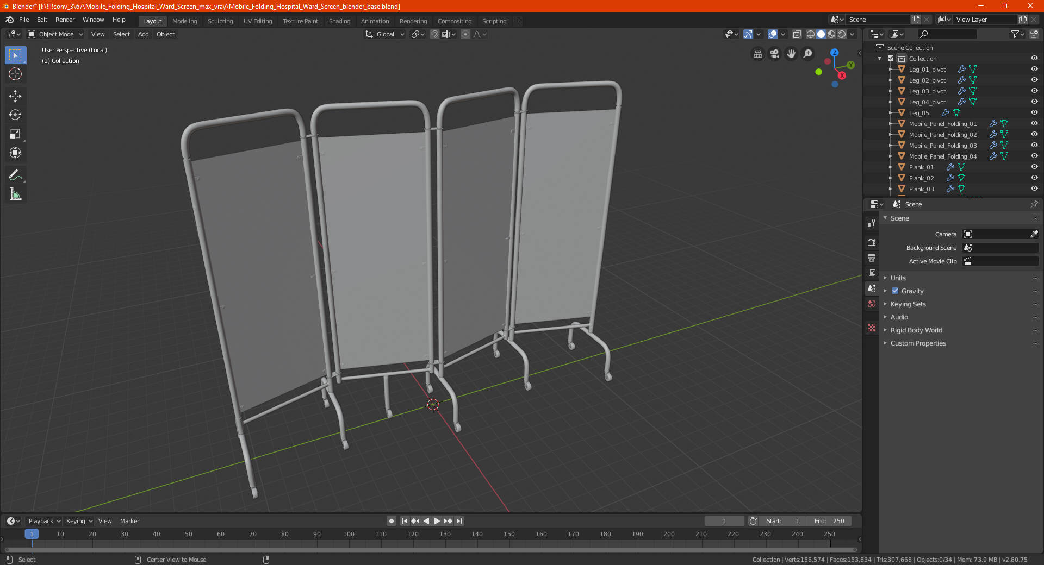The image size is (1044, 565).
Task: Open the File menu
Action: 24,20
